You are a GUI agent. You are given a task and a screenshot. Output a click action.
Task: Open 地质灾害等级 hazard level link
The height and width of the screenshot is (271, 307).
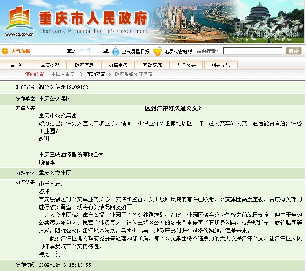click(x=178, y=51)
